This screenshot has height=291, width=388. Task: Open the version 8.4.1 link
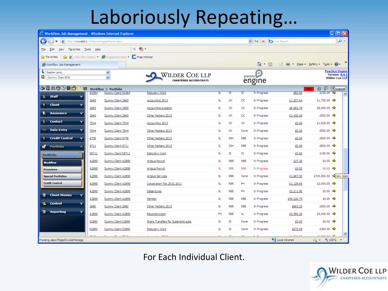click(x=344, y=75)
